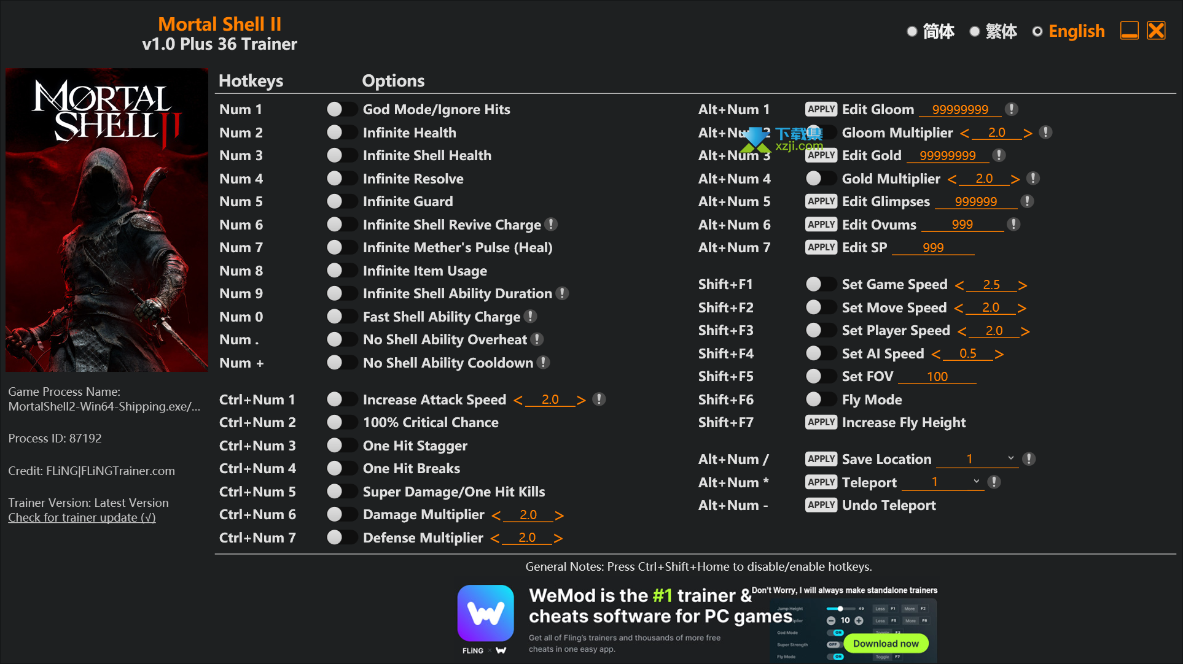Image resolution: width=1183 pixels, height=664 pixels.
Task: Click the Edit Ovums value field
Action: tap(962, 225)
